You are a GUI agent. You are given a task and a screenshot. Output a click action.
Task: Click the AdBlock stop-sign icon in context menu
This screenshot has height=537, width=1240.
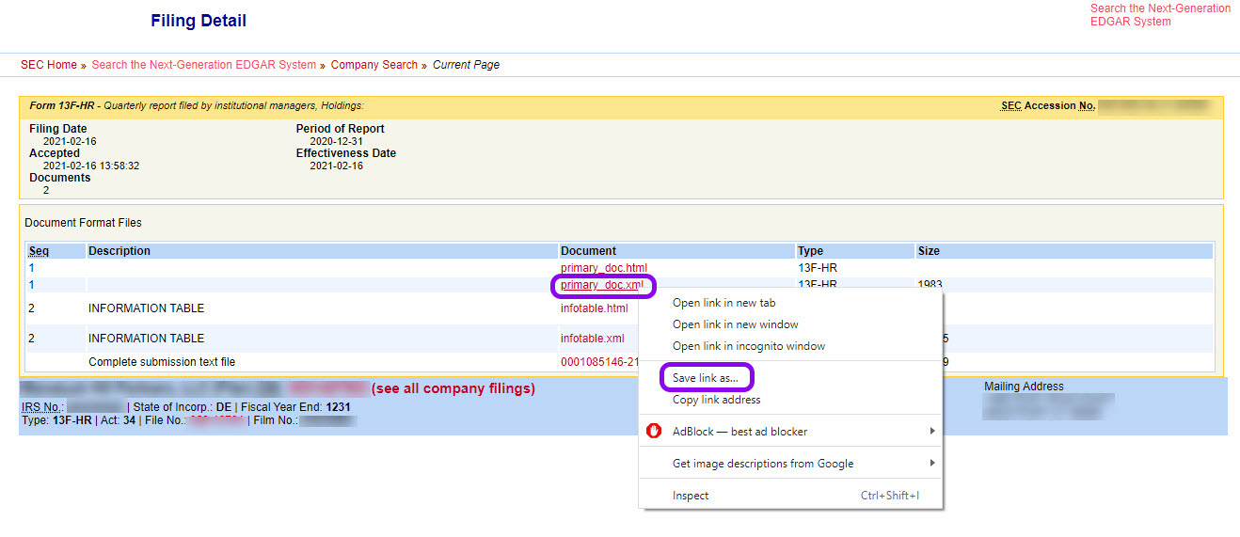point(654,431)
